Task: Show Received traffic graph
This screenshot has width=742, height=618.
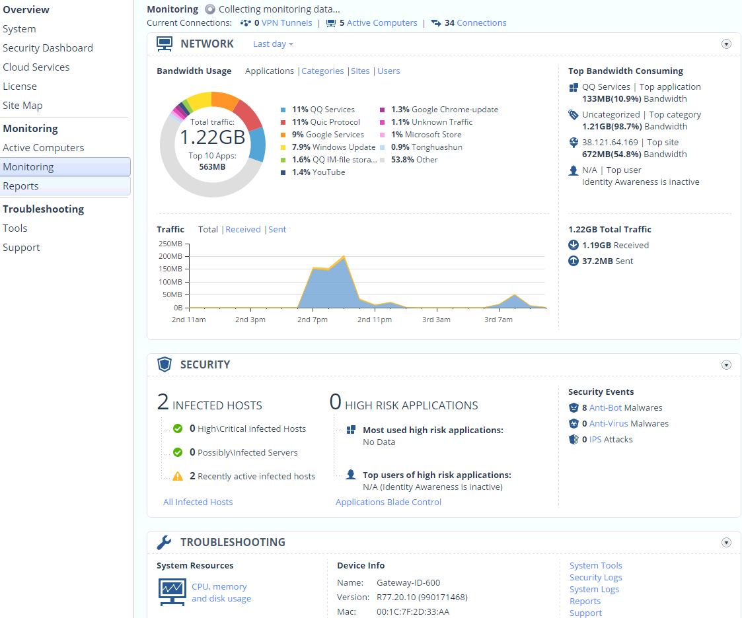Action: coord(243,229)
